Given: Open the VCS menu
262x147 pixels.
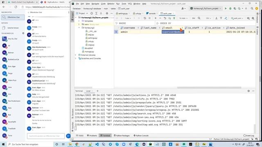Looking at the screenshot, I should 130,4.
